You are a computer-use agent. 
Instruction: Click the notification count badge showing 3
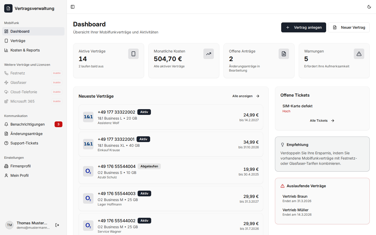coord(58,124)
